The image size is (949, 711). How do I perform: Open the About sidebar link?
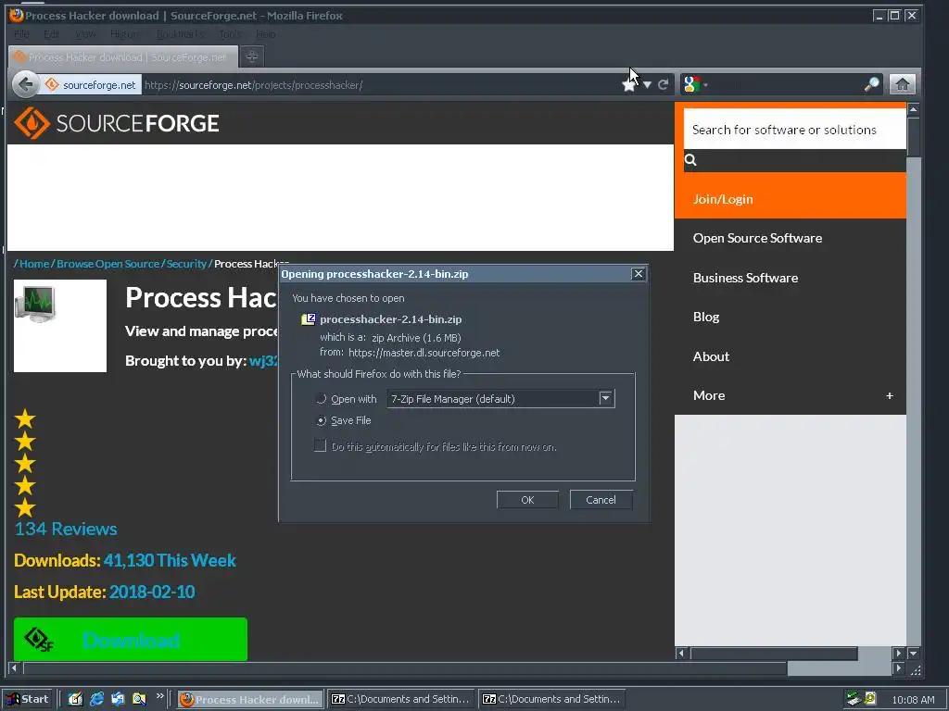(711, 356)
